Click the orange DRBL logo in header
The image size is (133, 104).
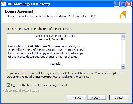[x=124, y=15]
